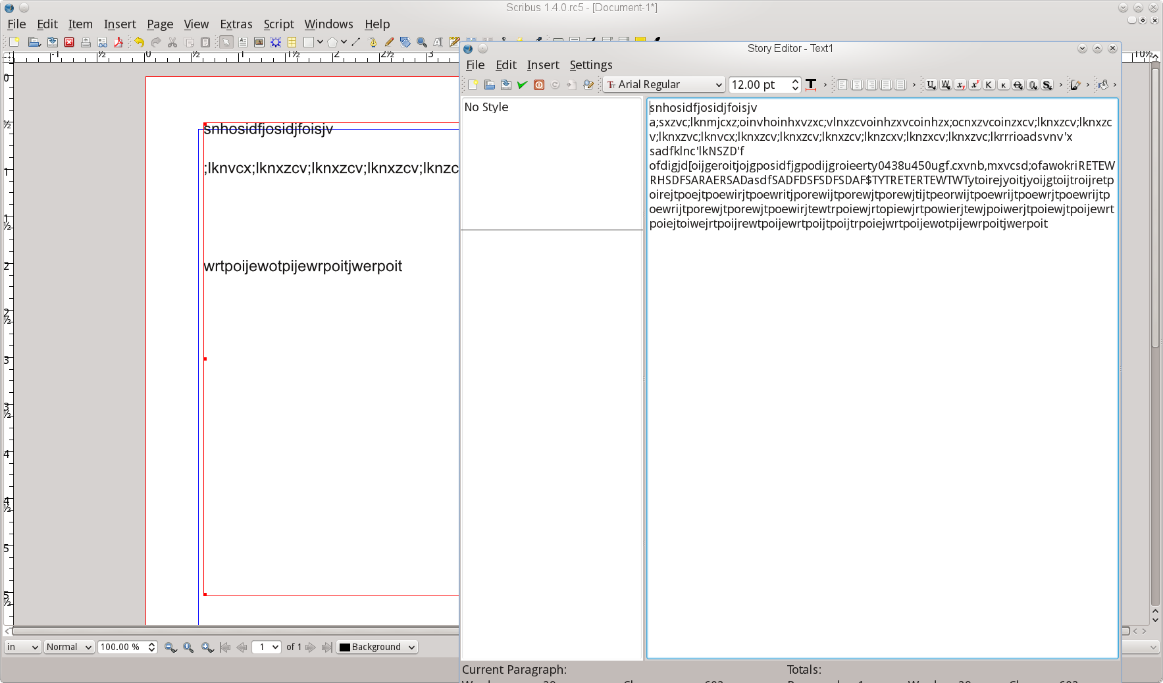
Task: Select the Insert Text Frame tool
Action: 243,42
